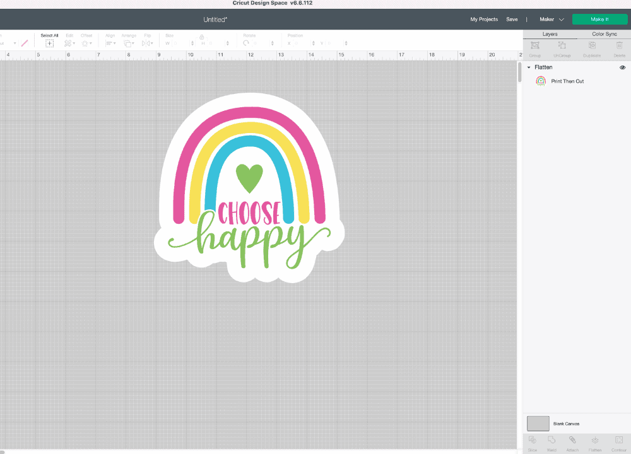Click the UnGroup icon

pos(562,46)
